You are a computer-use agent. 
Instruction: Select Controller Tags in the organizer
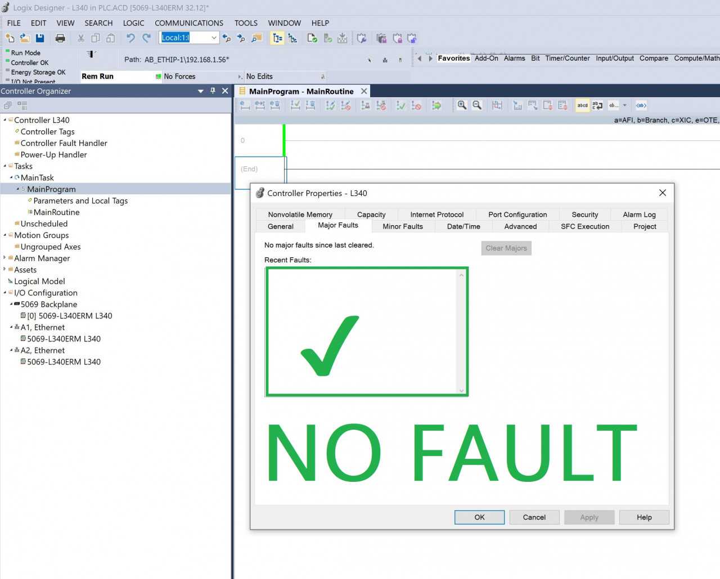(x=47, y=131)
